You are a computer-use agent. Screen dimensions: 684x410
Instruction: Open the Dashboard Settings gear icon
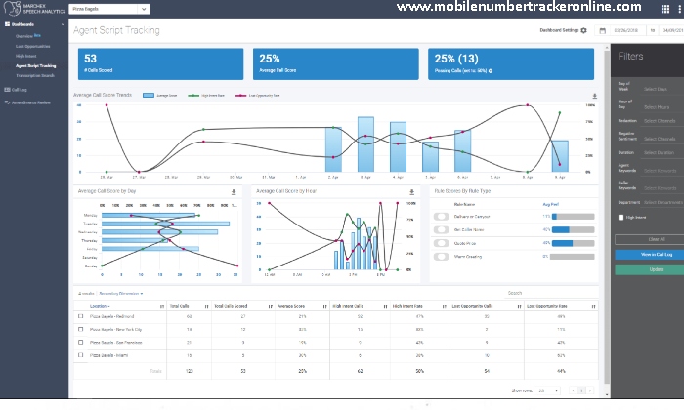pyautogui.click(x=584, y=30)
